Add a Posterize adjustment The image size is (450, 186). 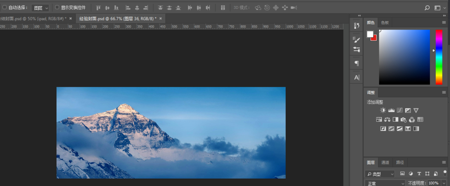point(391,129)
